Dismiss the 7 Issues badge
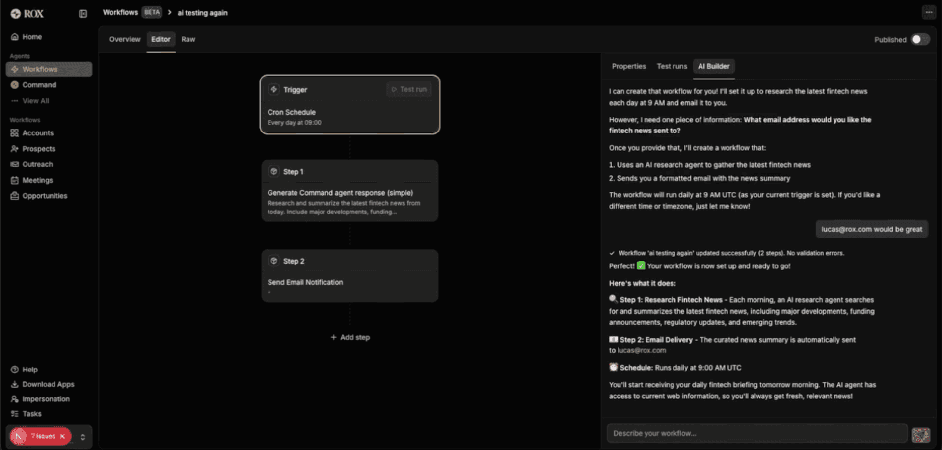 pos(62,436)
